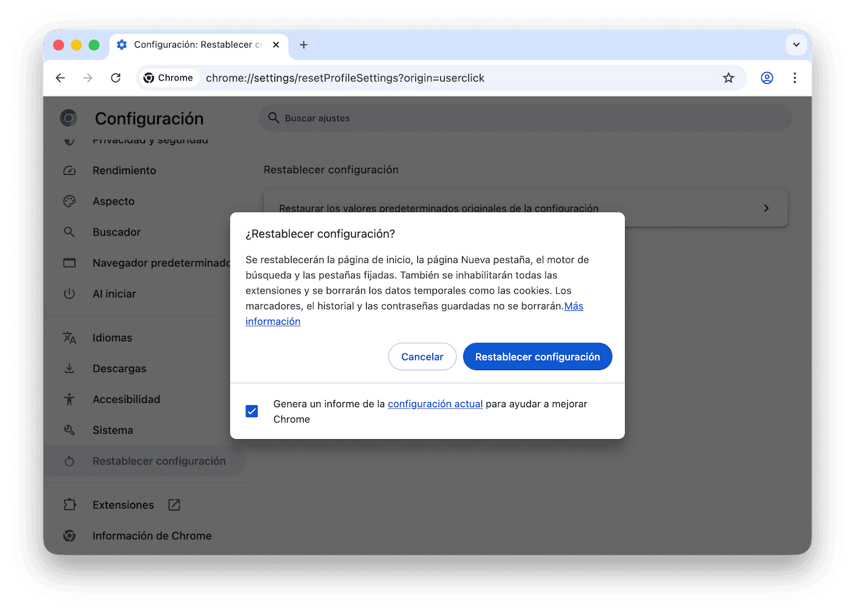Image resolution: width=855 pixels, height=612 pixels.
Task: Click the Buscador magnifier icon
Action: pos(70,232)
